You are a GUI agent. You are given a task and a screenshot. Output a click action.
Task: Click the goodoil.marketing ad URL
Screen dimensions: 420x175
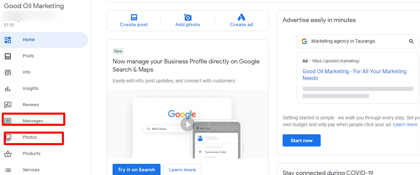point(336,61)
